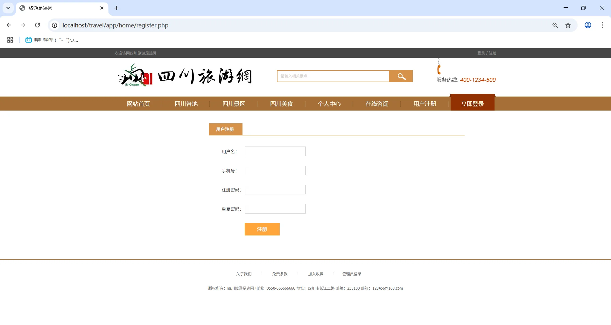Open the Chrome three-dot menu
Image resolution: width=611 pixels, height=325 pixels.
(602, 25)
